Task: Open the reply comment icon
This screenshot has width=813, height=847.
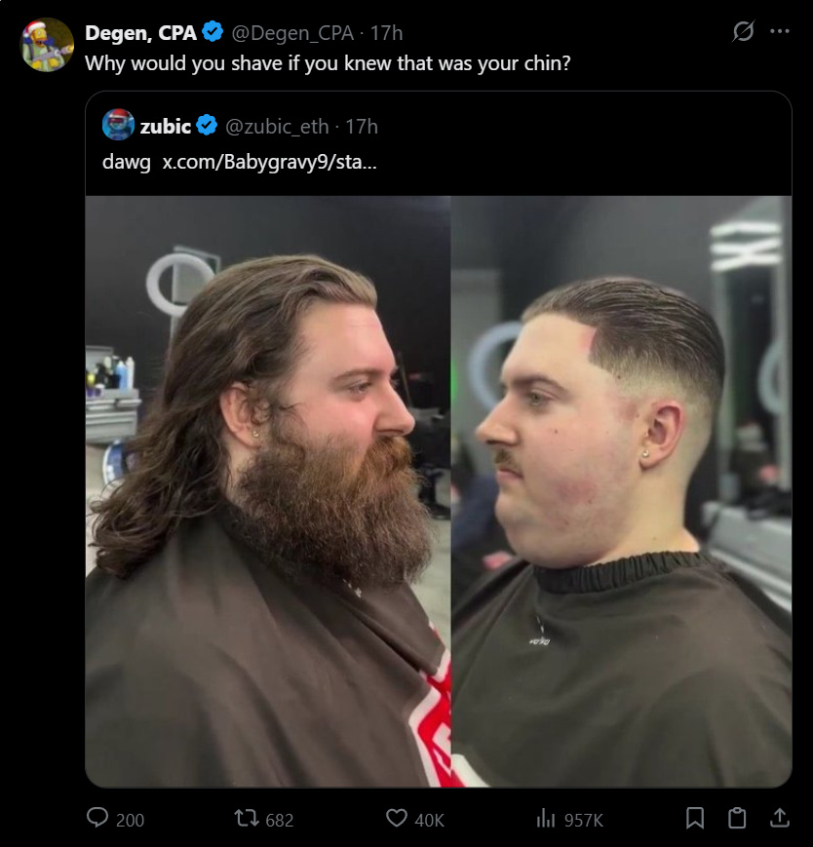Action: coord(97,818)
